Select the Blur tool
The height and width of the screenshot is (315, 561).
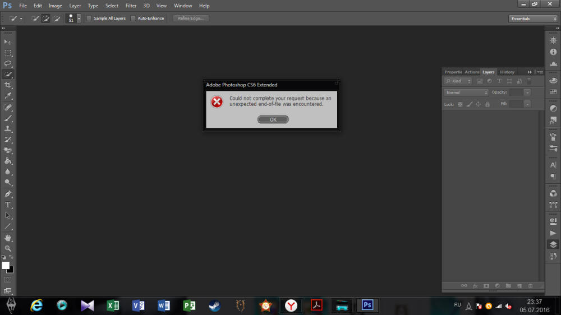click(7, 172)
